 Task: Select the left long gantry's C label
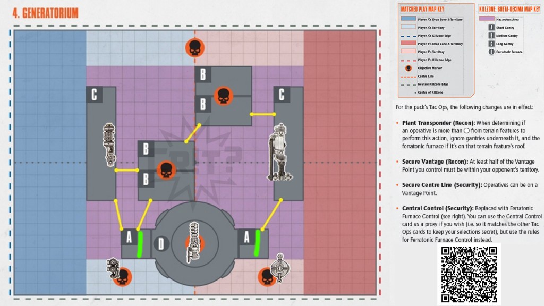94,95
